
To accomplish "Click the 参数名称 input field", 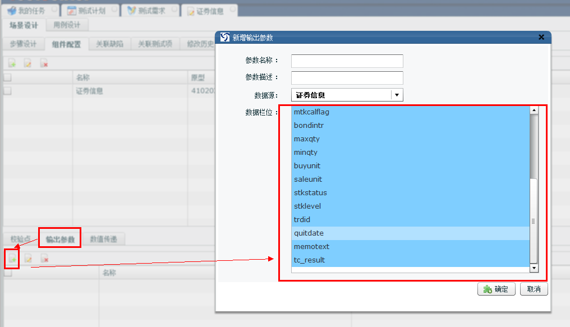I will [347, 61].
